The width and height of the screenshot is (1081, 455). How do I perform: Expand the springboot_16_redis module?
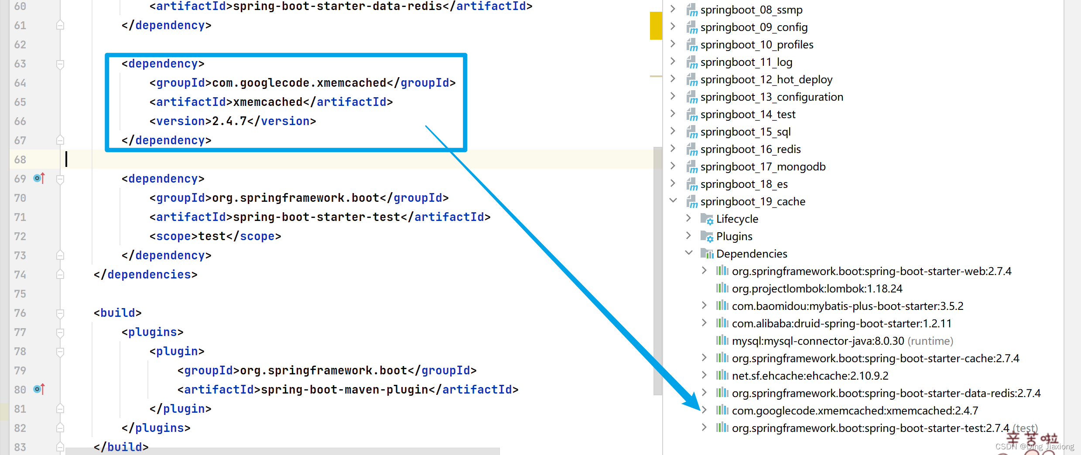click(x=673, y=149)
